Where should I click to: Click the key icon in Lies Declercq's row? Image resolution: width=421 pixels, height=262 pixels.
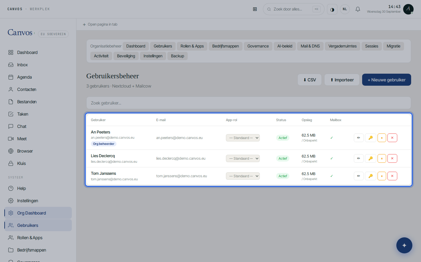tap(370, 158)
